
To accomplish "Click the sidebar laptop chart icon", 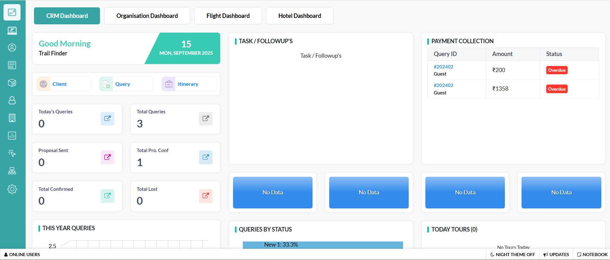I will click(x=12, y=30).
